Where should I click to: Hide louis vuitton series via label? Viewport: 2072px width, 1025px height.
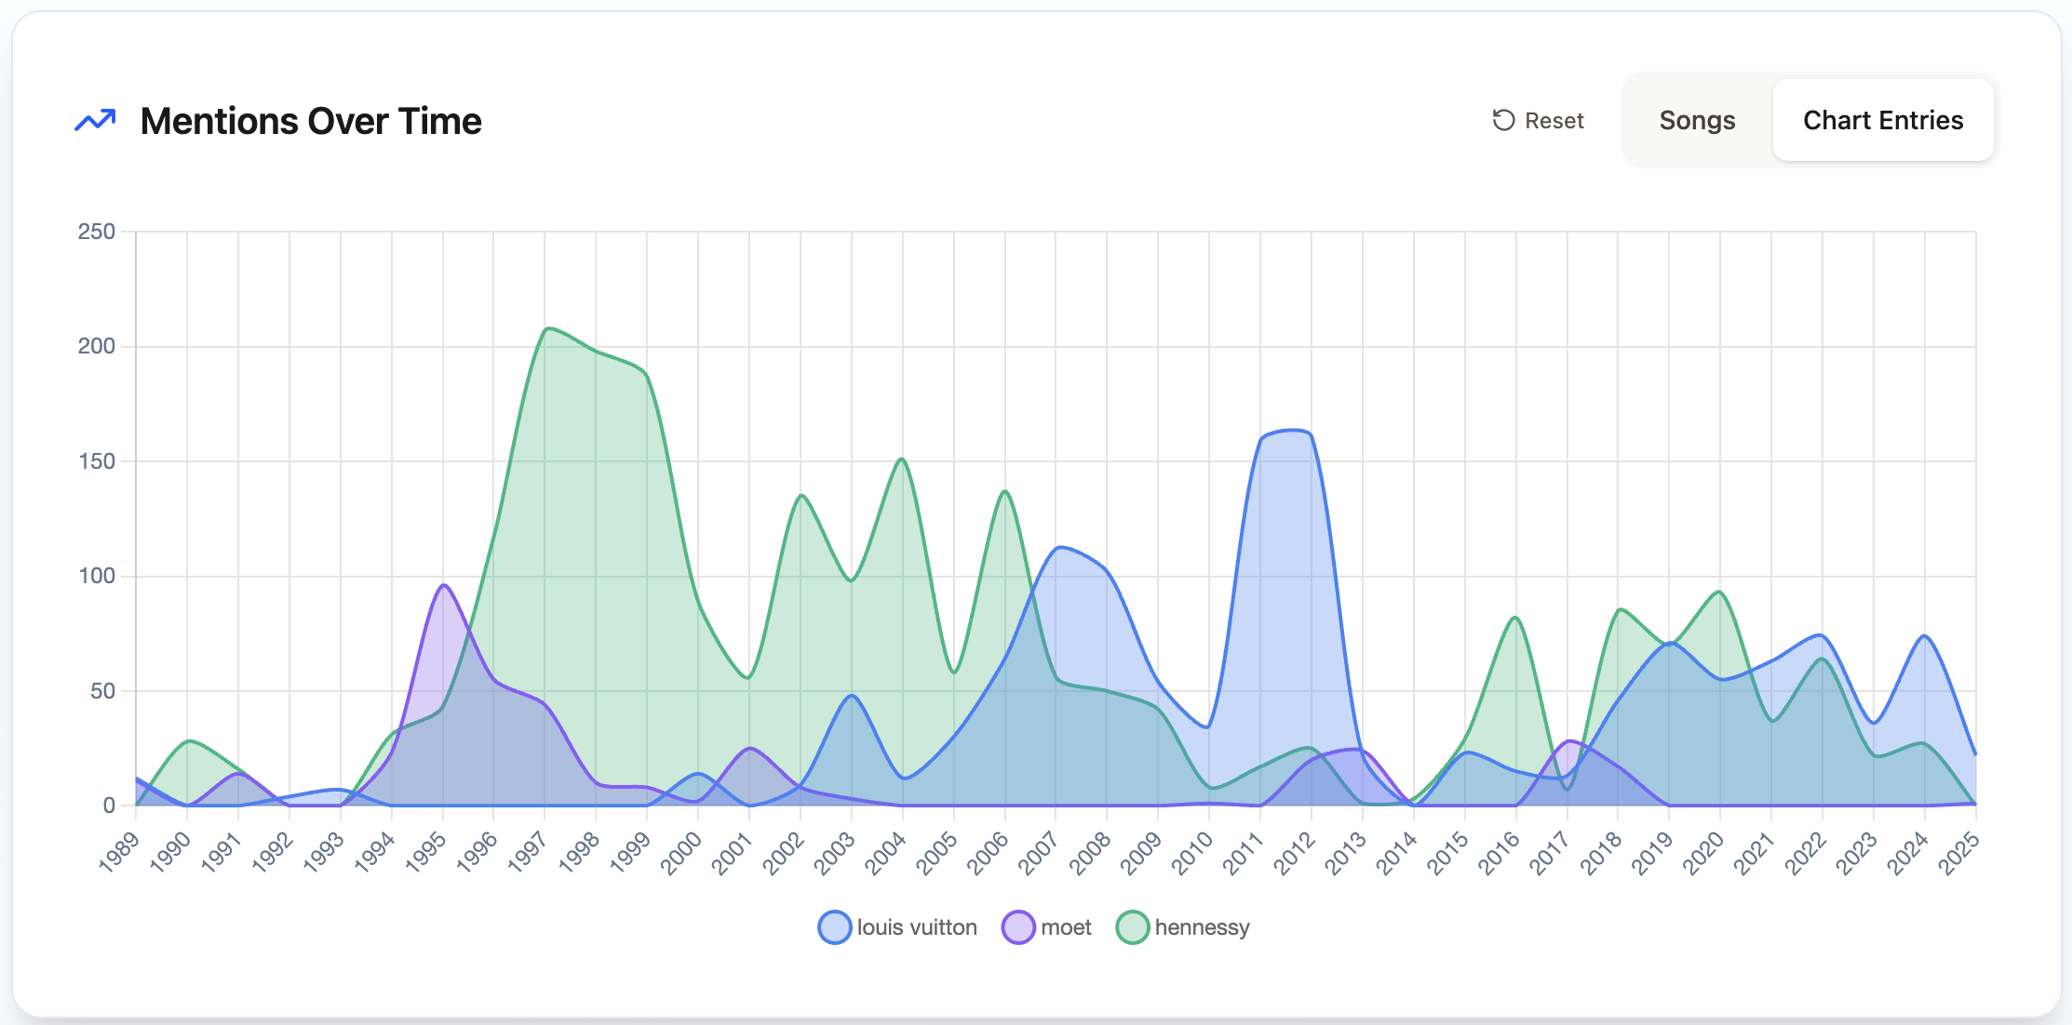click(x=916, y=927)
